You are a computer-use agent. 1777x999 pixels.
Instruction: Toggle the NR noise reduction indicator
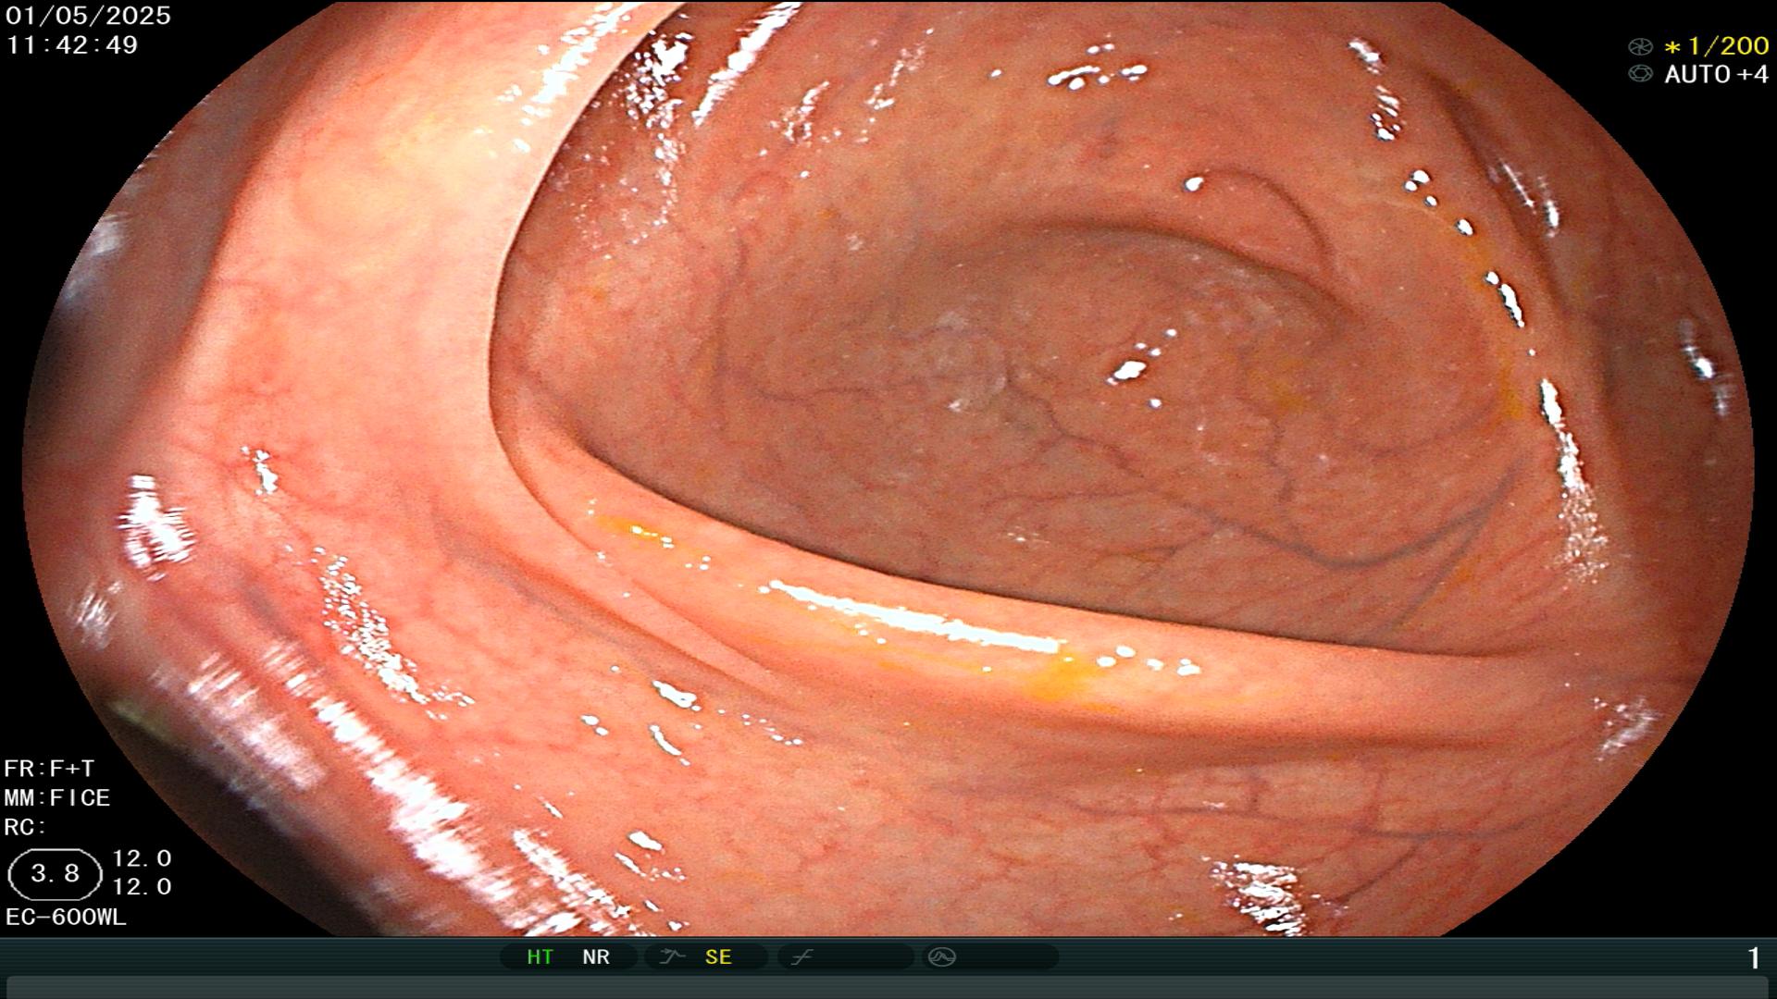(596, 956)
